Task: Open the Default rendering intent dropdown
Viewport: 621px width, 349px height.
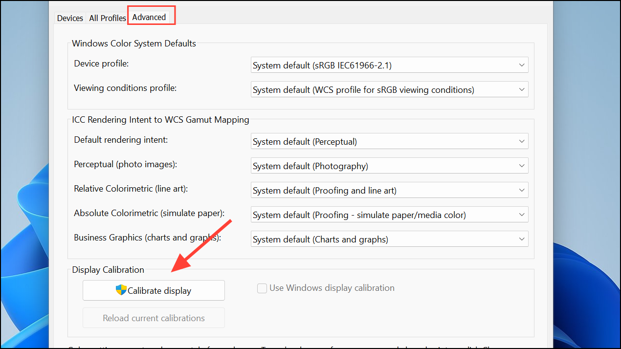Action: [390, 141]
